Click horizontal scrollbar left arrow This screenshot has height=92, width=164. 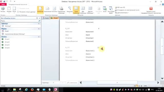(80, 83)
